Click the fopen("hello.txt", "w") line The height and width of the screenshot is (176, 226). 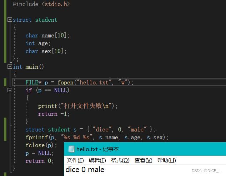coord(79,82)
